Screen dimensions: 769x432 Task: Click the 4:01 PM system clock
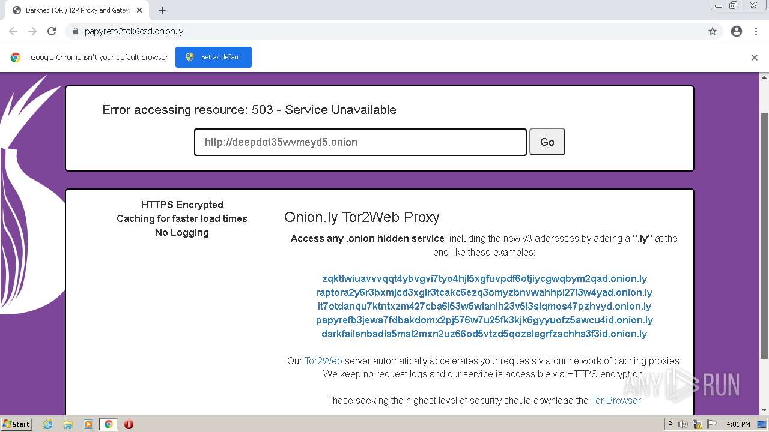(x=738, y=424)
